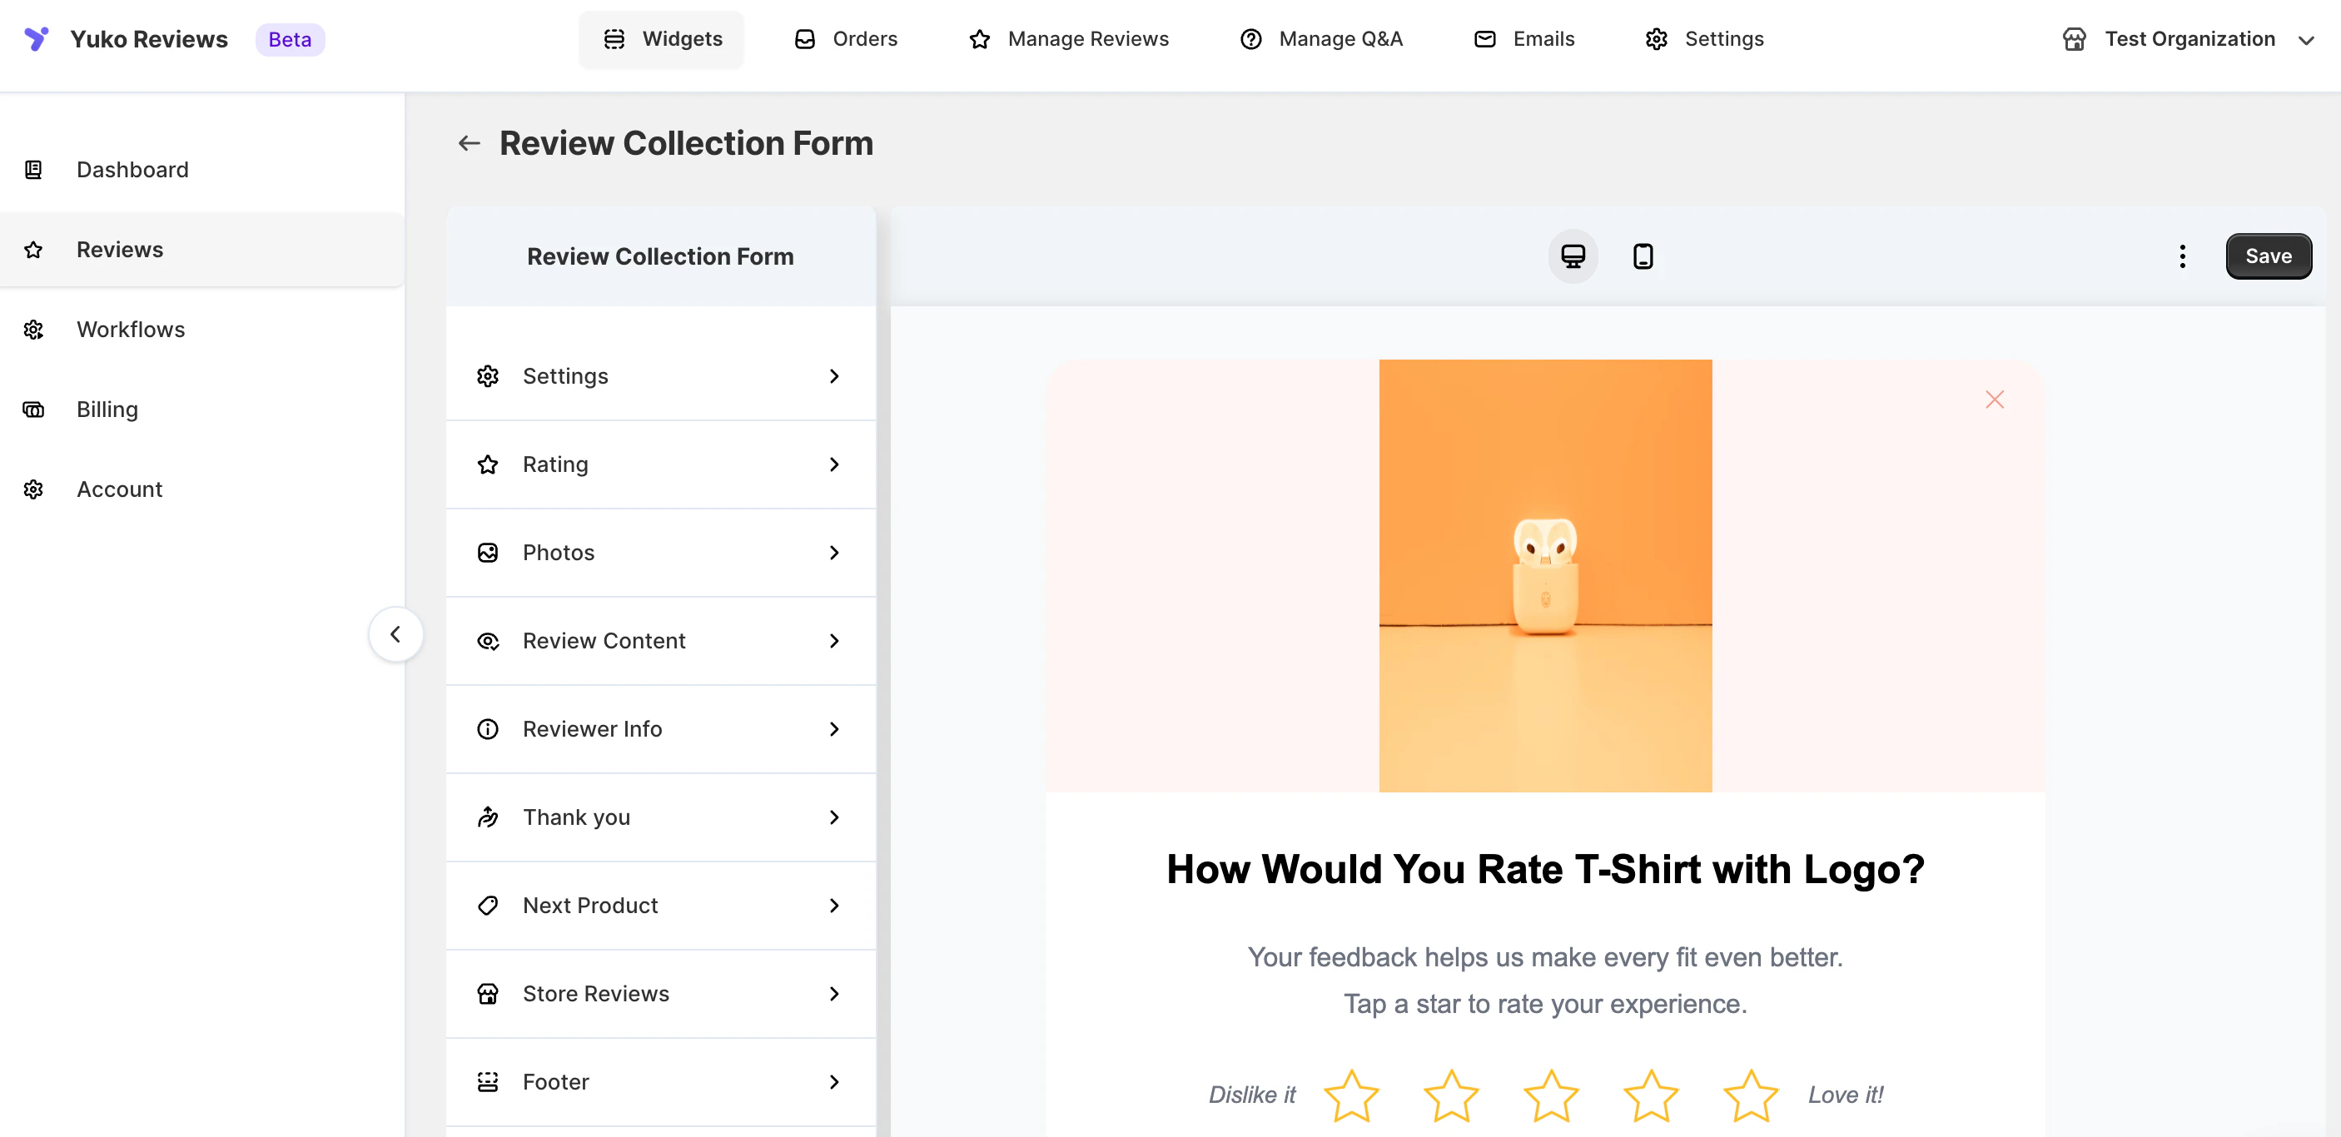The height and width of the screenshot is (1137, 2341).
Task: Open Manage Reviews in the top navigation
Action: (1069, 39)
